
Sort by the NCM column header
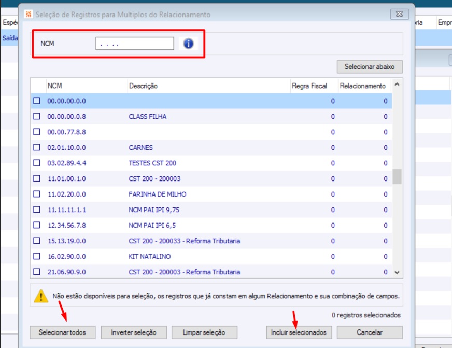(x=87, y=86)
